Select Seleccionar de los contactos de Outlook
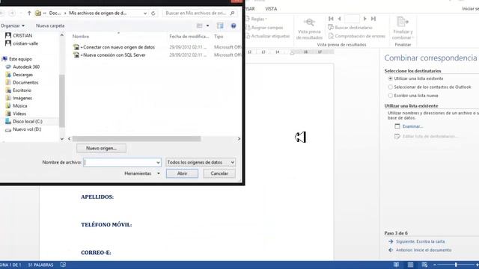This screenshot has width=479, height=269. pos(430,87)
